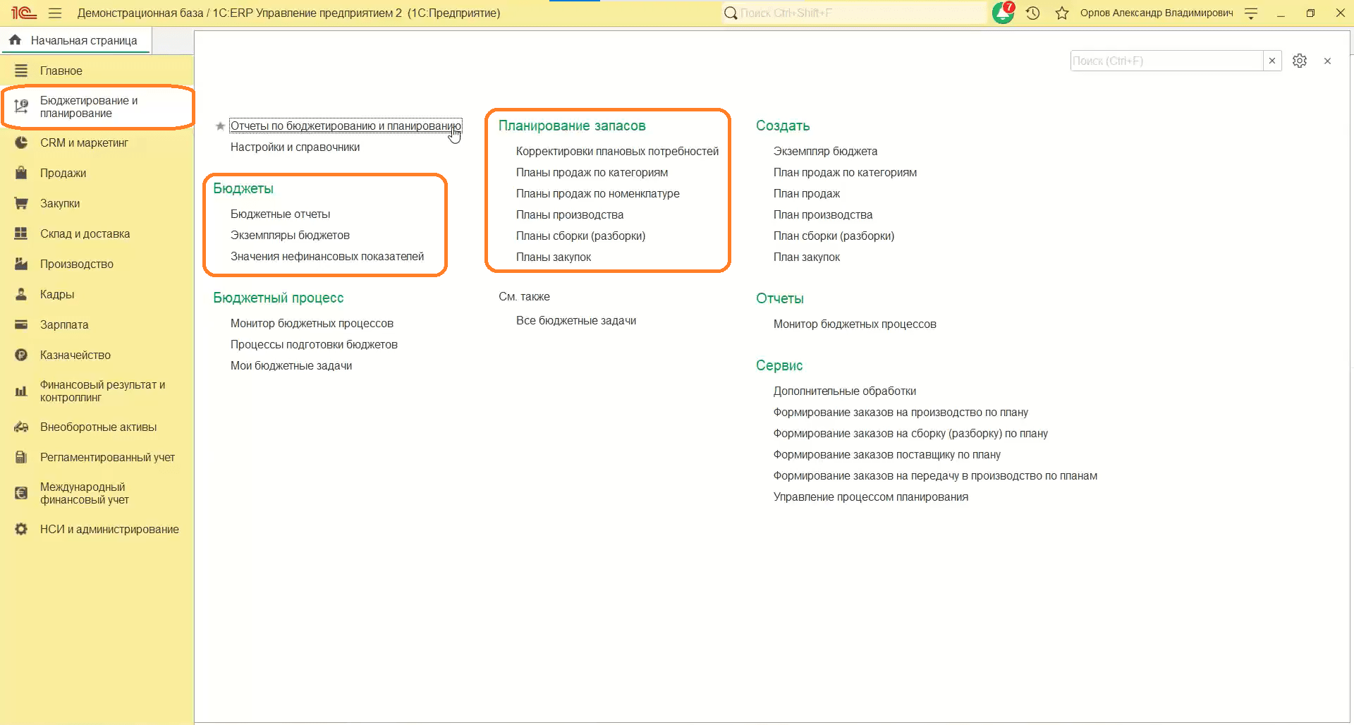Image resolution: width=1354 pixels, height=725 pixels.
Task: Click the CRM и маркетинг pie icon
Action: 21,142
